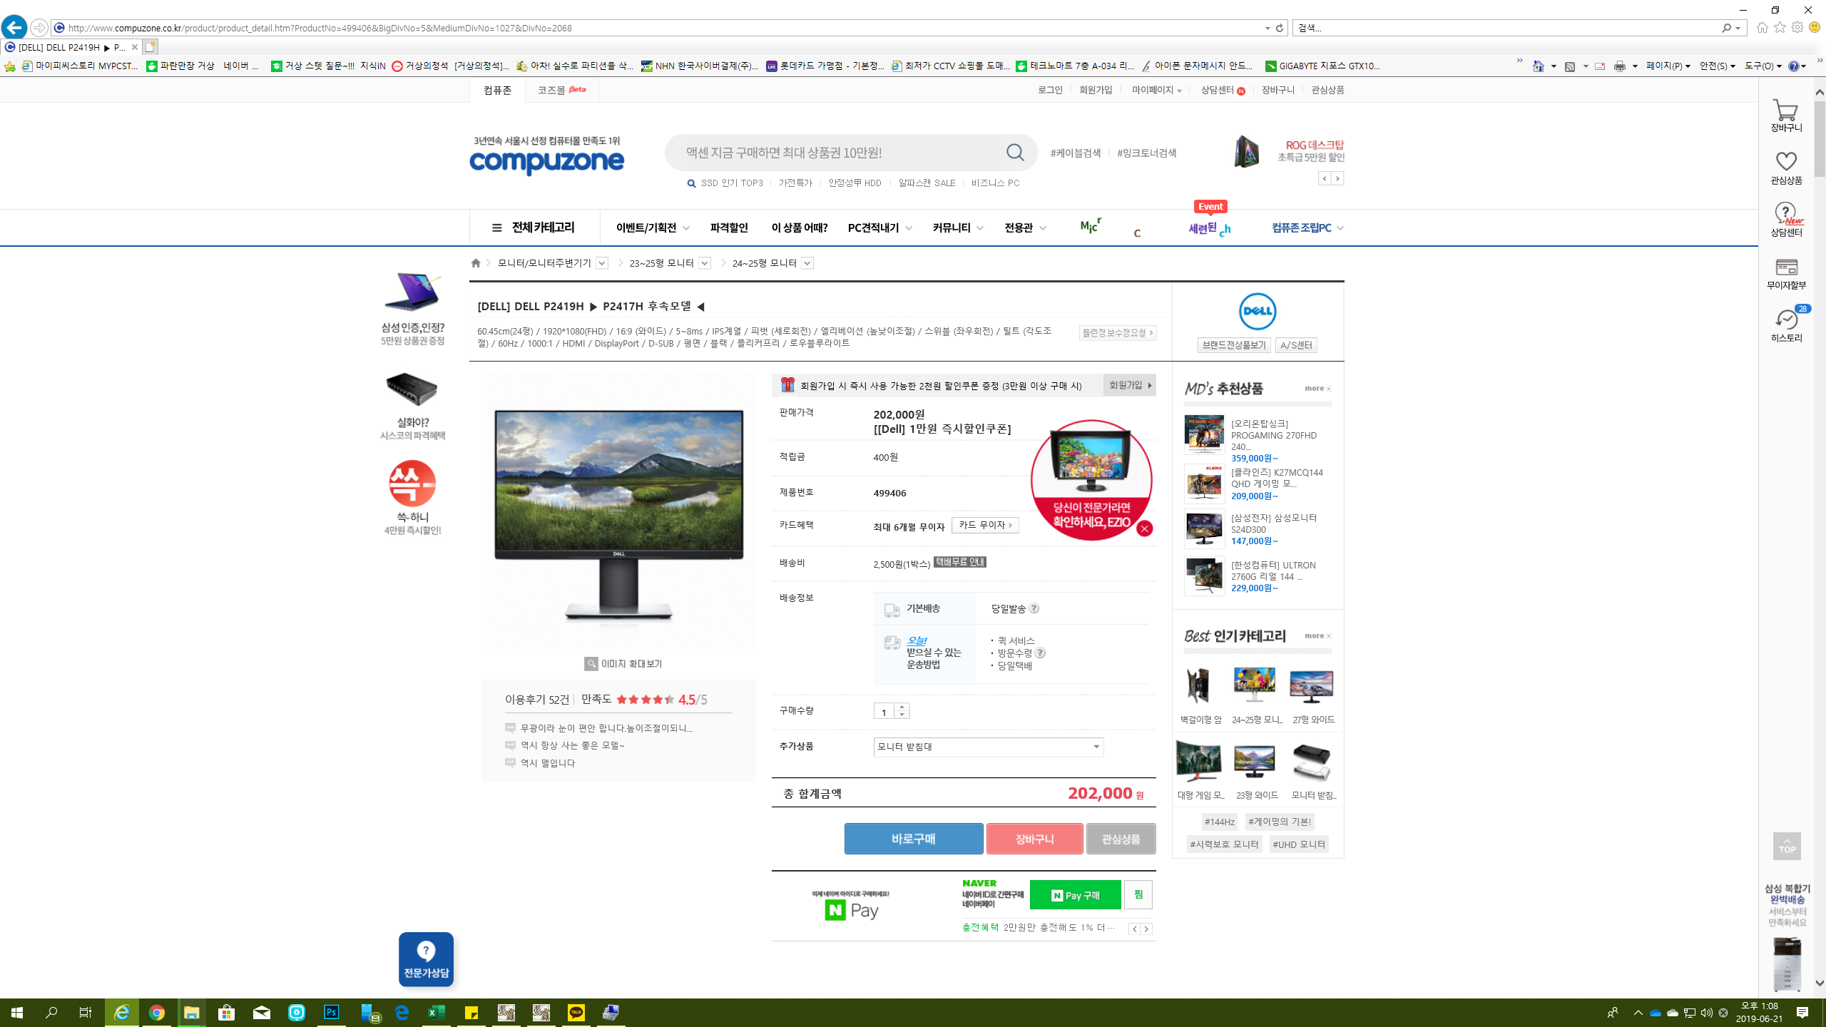Click the page refresh icon in address bar
The height and width of the screenshot is (1027, 1826).
(x=1280, y=28)
